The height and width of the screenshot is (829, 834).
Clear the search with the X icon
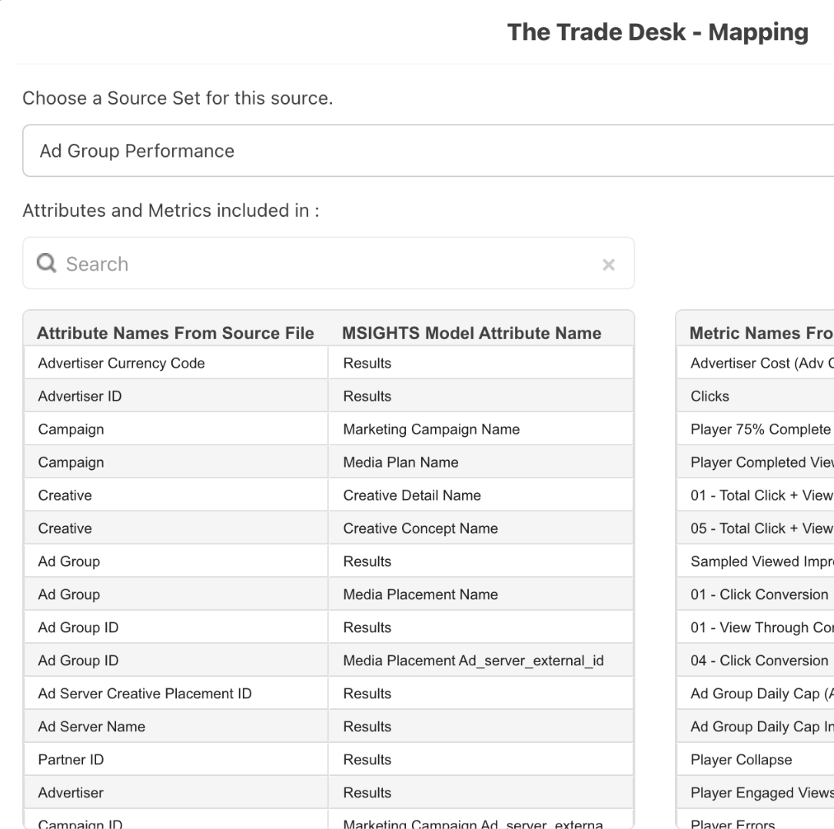coord(608,265)
